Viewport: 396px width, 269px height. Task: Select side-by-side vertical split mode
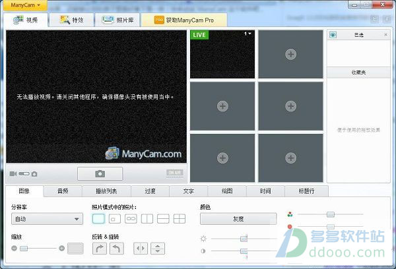point(147,219)
